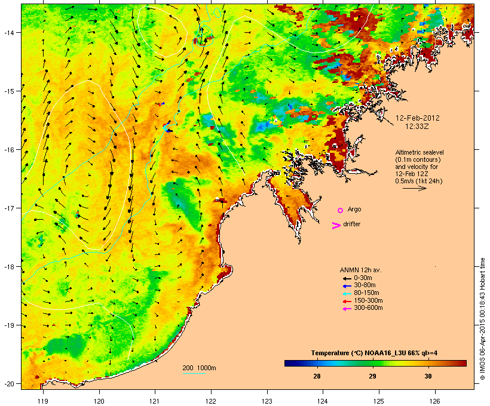
Task: Click the magenta Argo circle marker in legend
Action: pyautogui.click(x=341, y=210)
